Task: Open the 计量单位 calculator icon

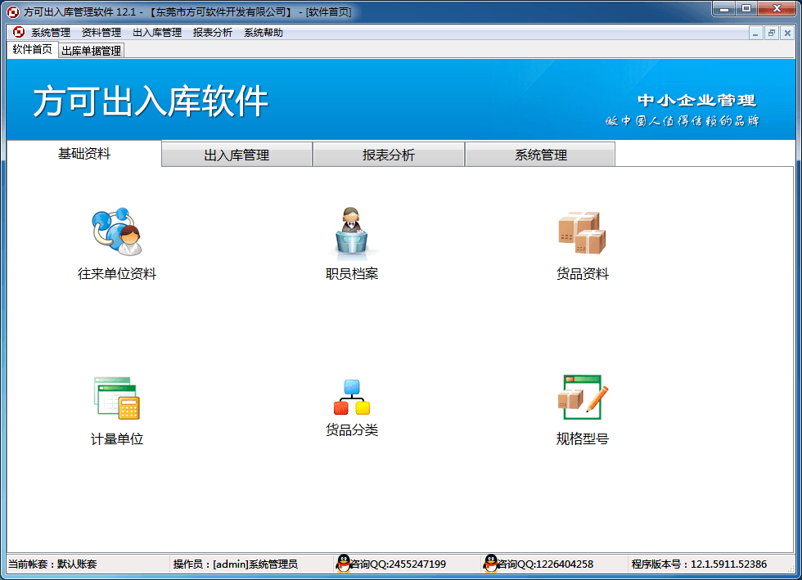Action: click(x=117, y=398)
